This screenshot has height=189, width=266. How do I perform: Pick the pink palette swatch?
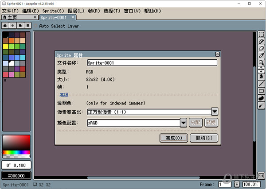(11, 75)
